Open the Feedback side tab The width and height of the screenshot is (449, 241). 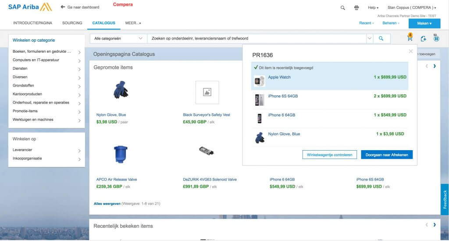point(445,199)
